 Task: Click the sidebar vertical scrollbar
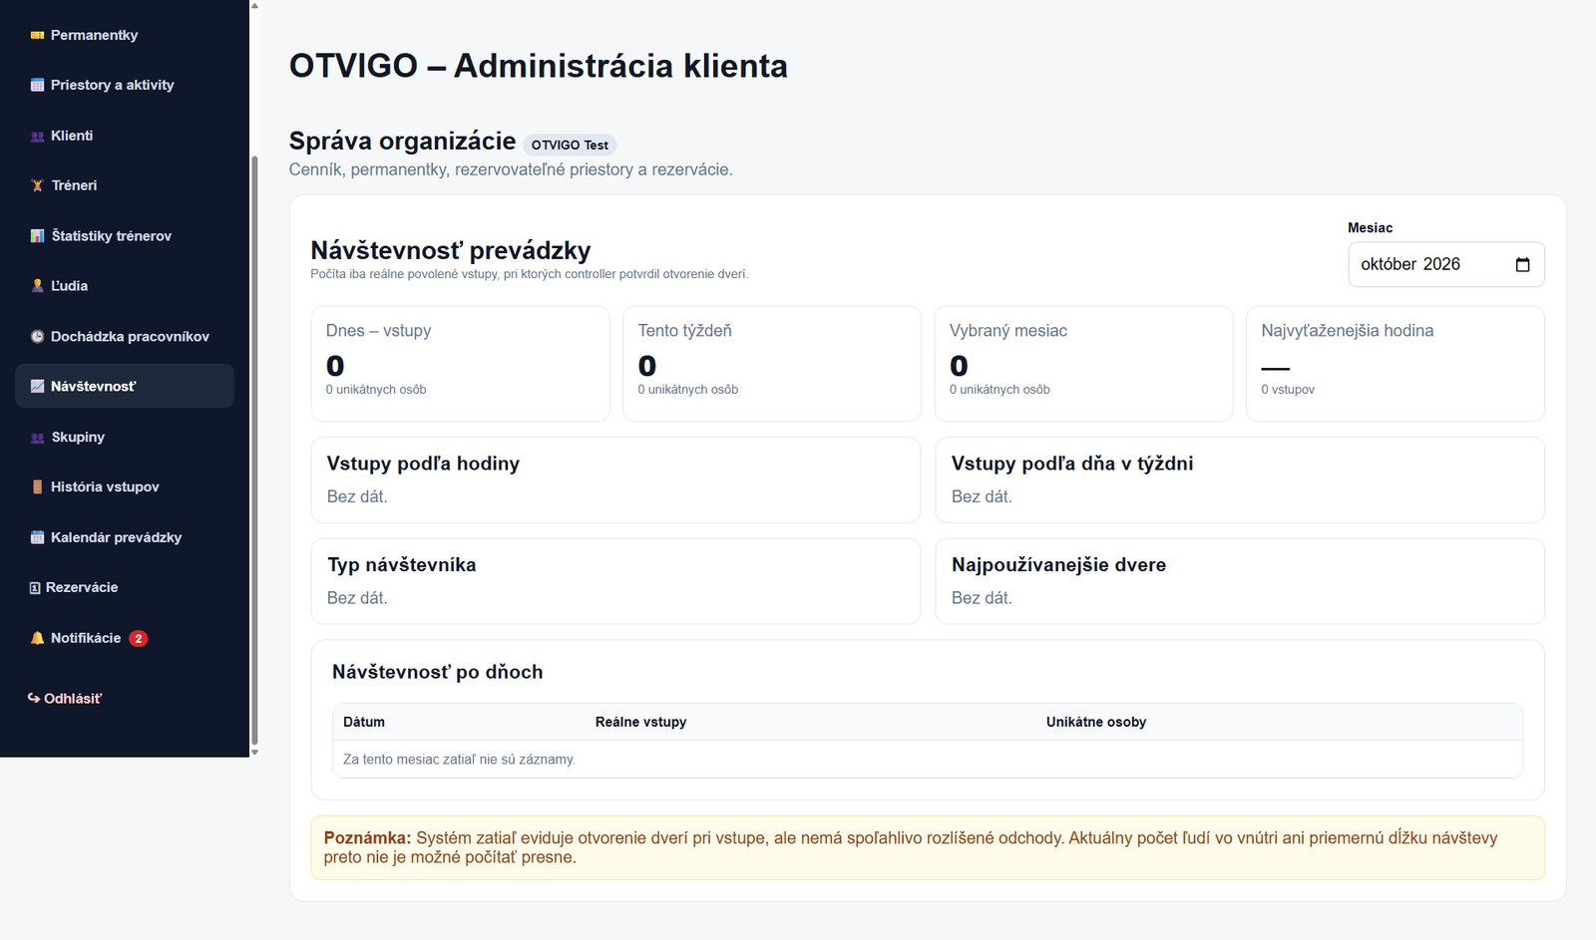pyautogui.click(x=254, y=449)
